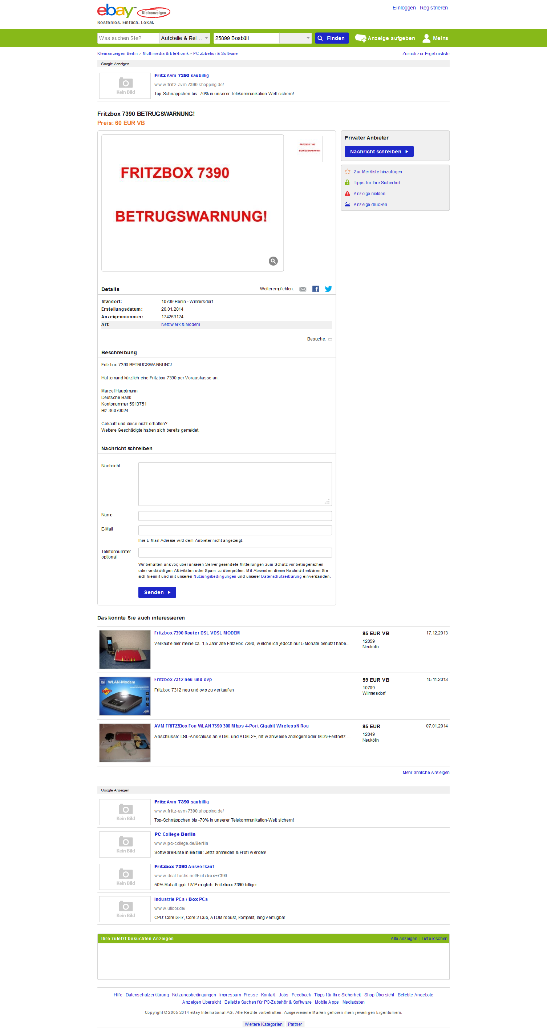This screenshot has height=1036, width=547.
Task: Click the main FRITZBOX 7390 image
Action: [x=193, y=203]
